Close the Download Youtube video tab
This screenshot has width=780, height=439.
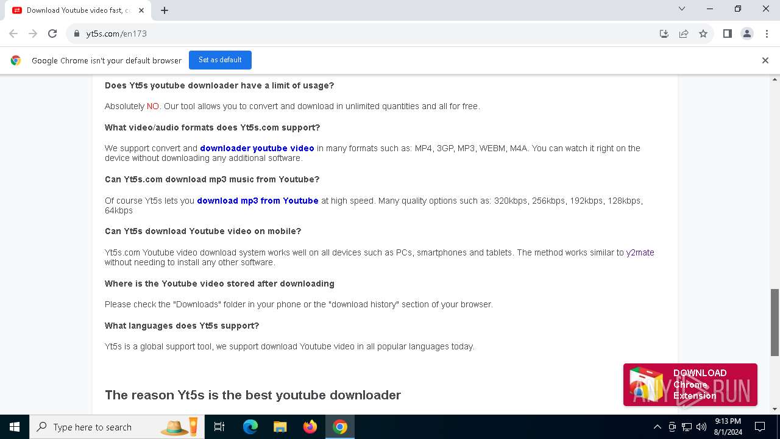(x=141, y=10)
